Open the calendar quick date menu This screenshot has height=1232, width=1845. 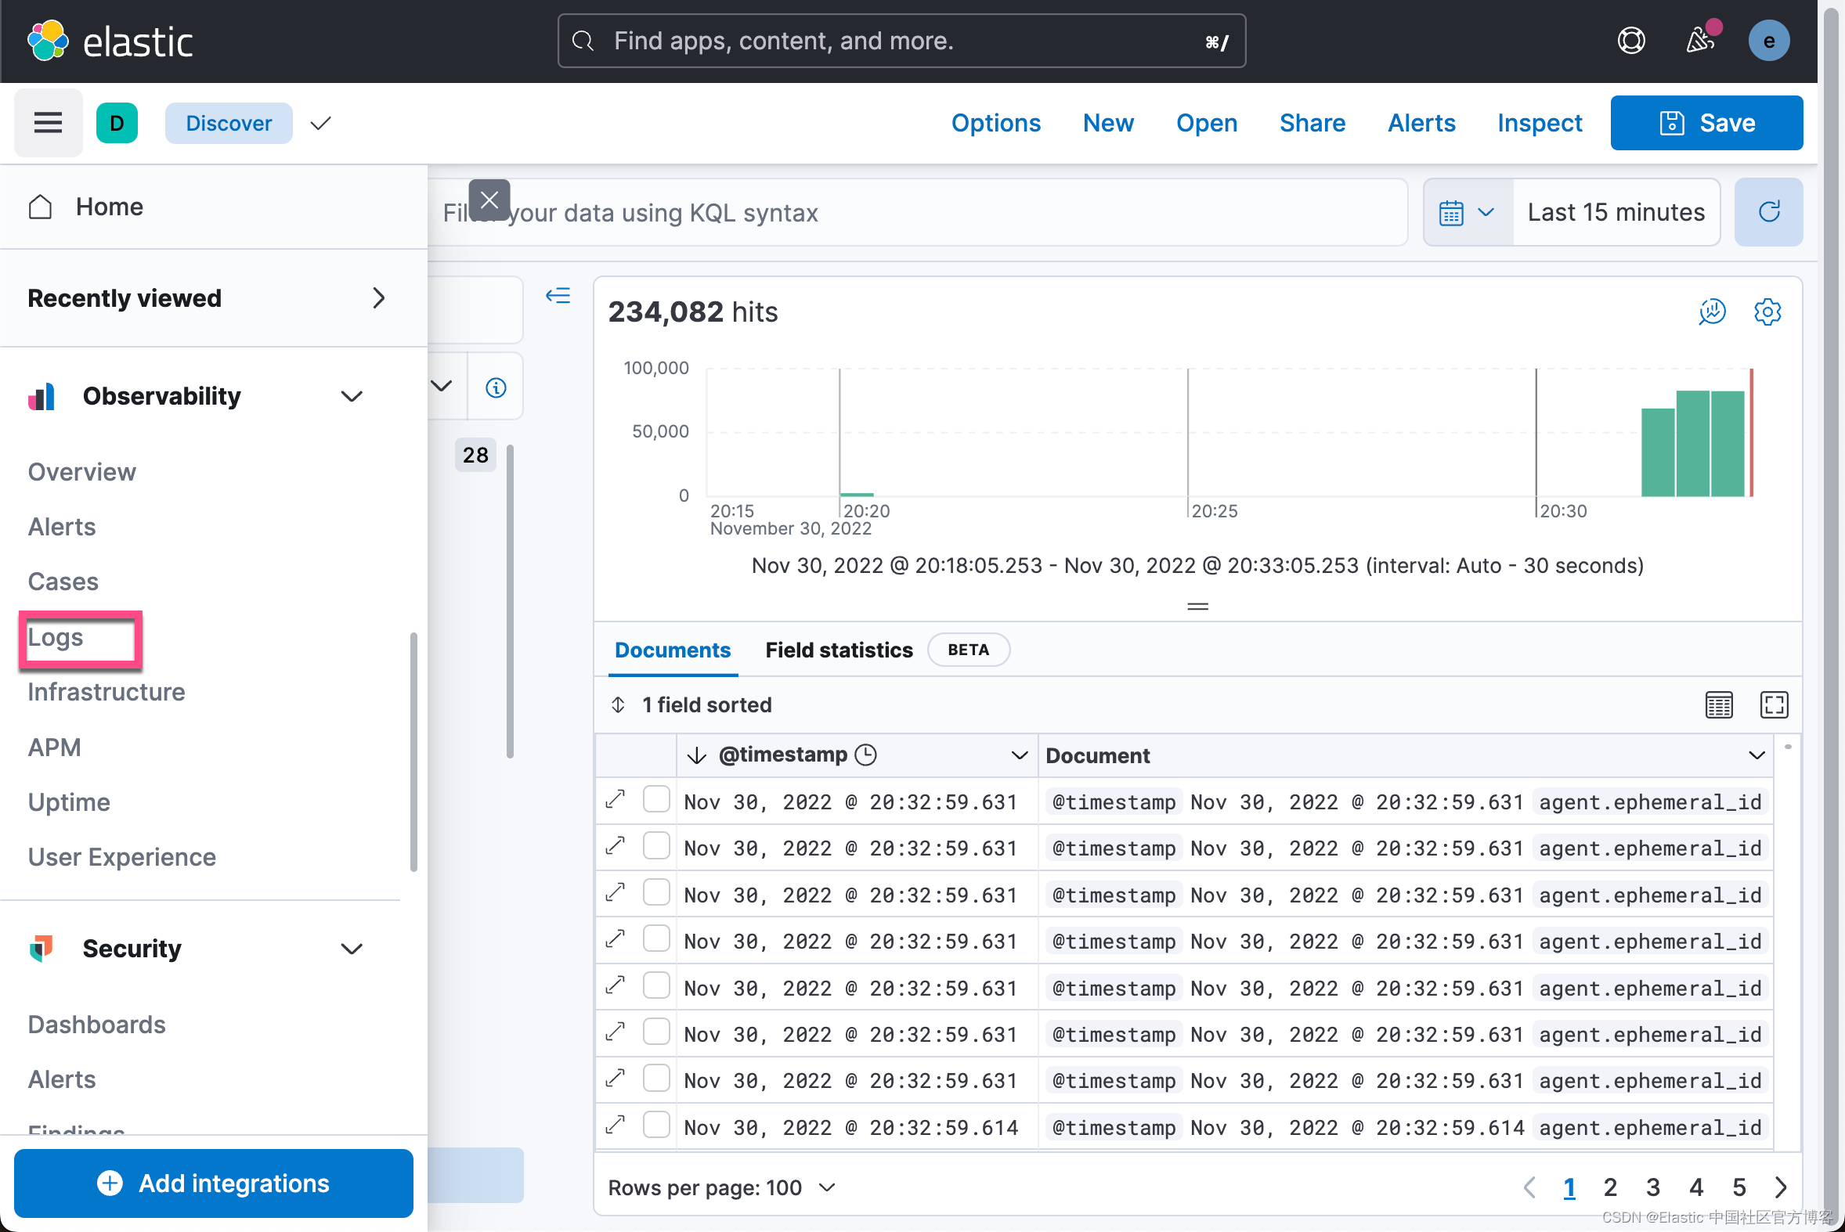1467,212
